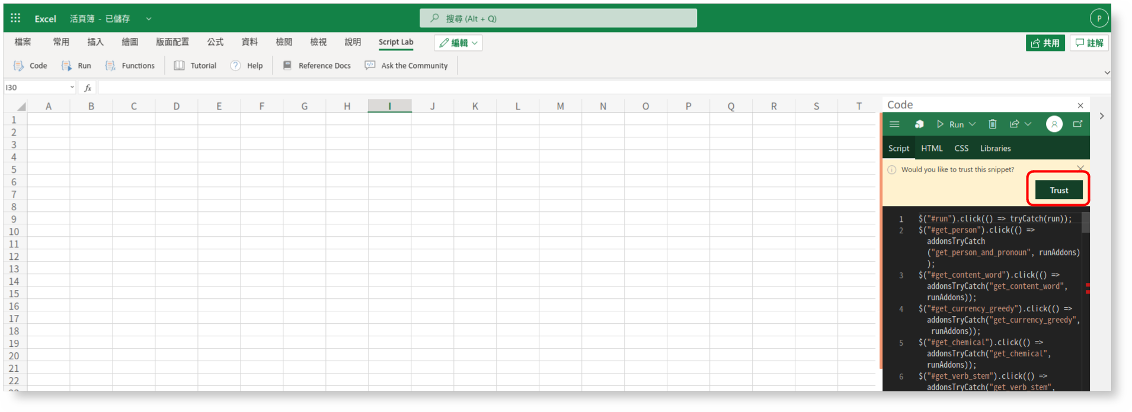
Task: Click the info icon beside trust message
Action: coord(892,170)
